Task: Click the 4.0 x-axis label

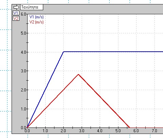Action: pyautogui.click(x=100, y=131)
